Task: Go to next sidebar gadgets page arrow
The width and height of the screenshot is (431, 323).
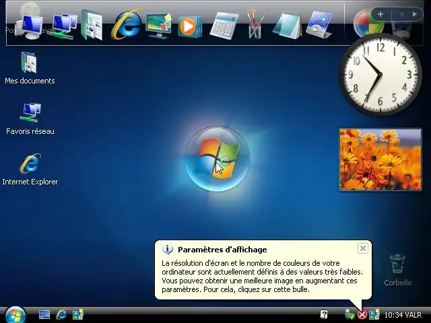Action: pos(415,14)
